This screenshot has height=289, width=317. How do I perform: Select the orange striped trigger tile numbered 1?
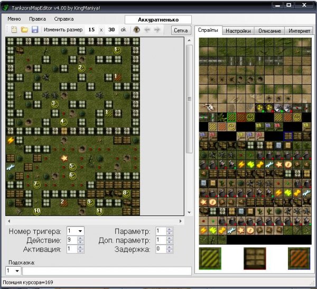[117, 77]
